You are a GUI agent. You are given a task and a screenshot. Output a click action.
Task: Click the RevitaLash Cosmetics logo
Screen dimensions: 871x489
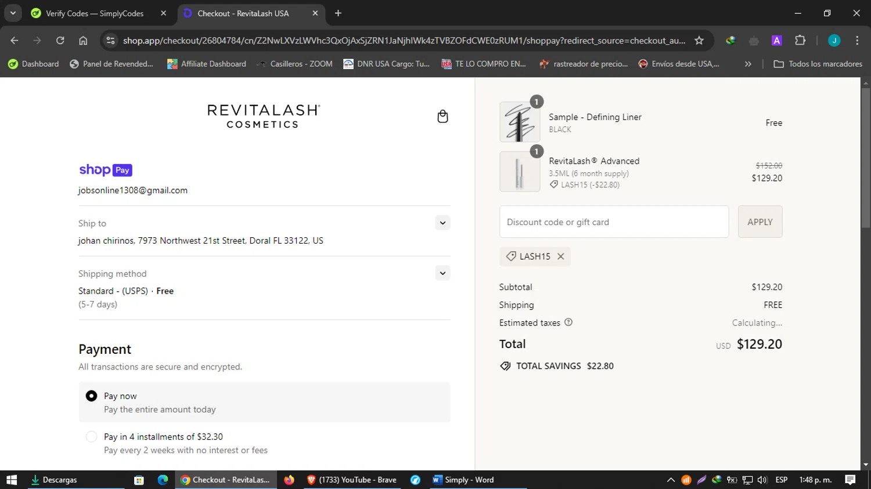tap(264, 116)
